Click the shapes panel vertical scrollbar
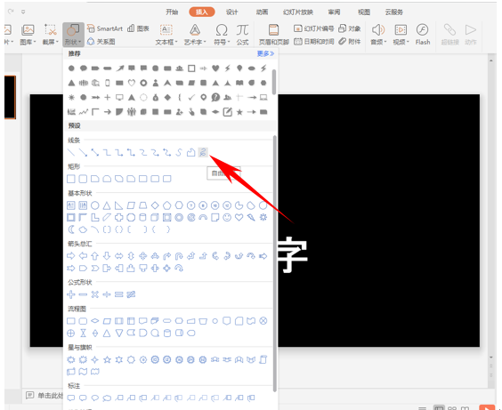Screen dimensions: 502x410 (275, 263)
